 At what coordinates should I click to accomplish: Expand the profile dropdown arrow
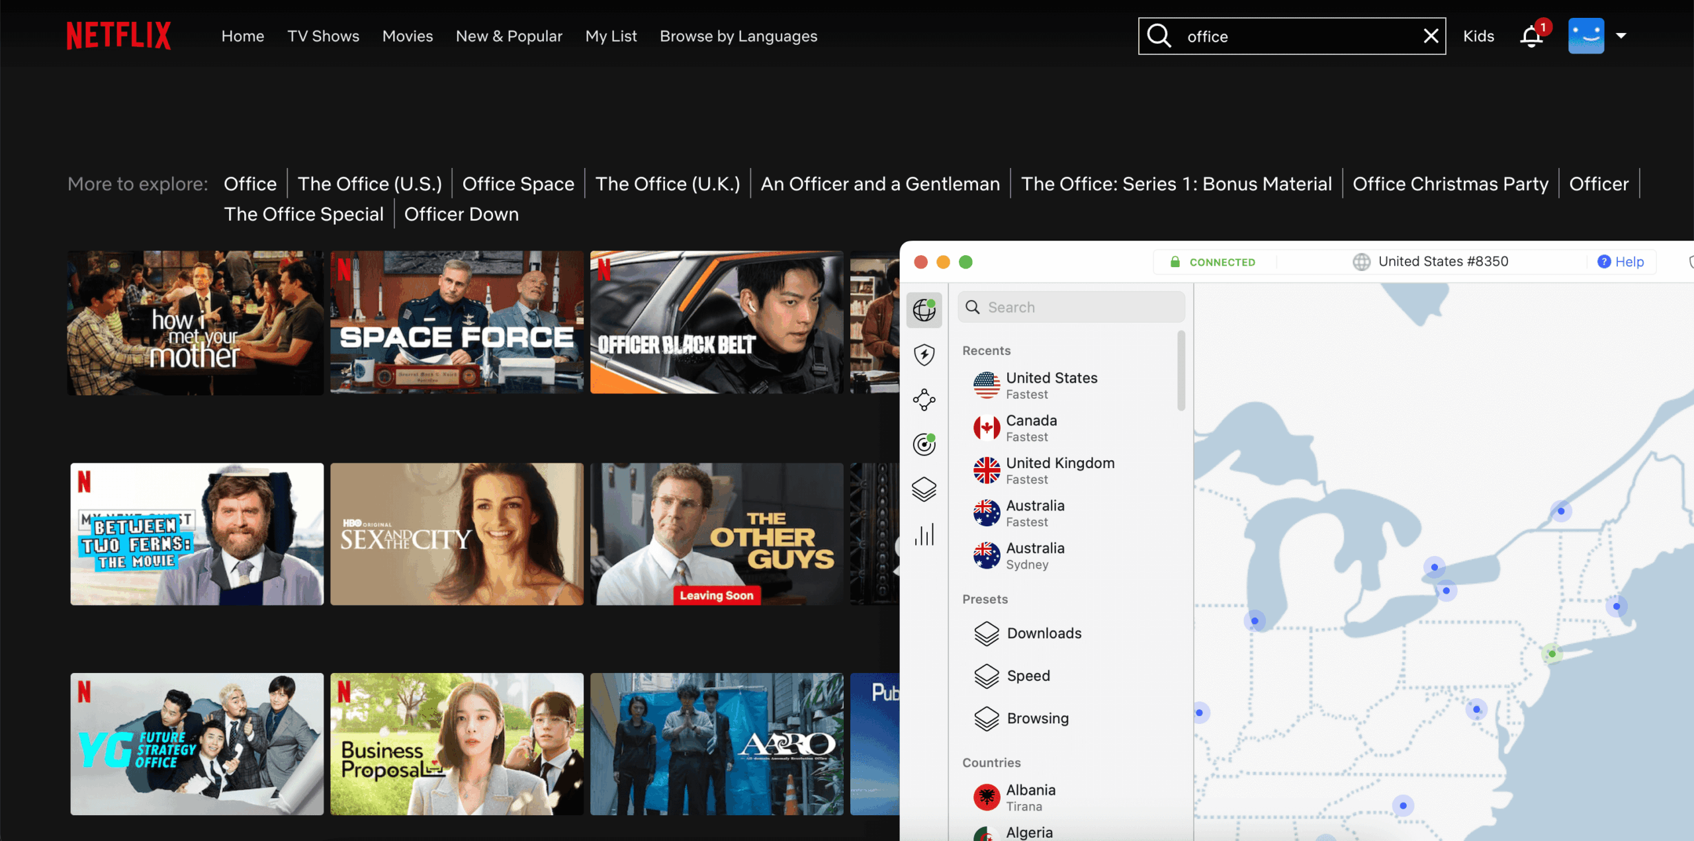click(1621, 36)
